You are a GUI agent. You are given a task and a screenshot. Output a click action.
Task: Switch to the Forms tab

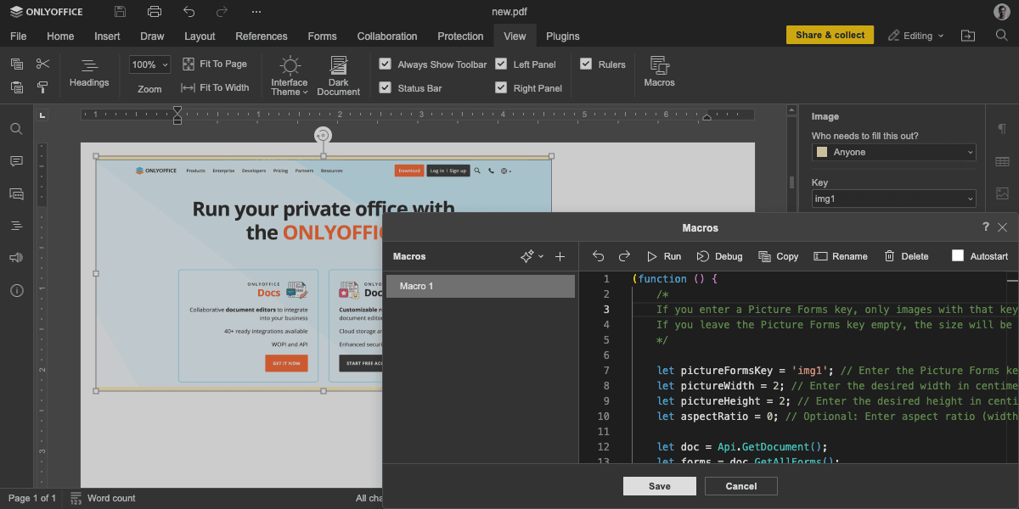pos(322,36)
